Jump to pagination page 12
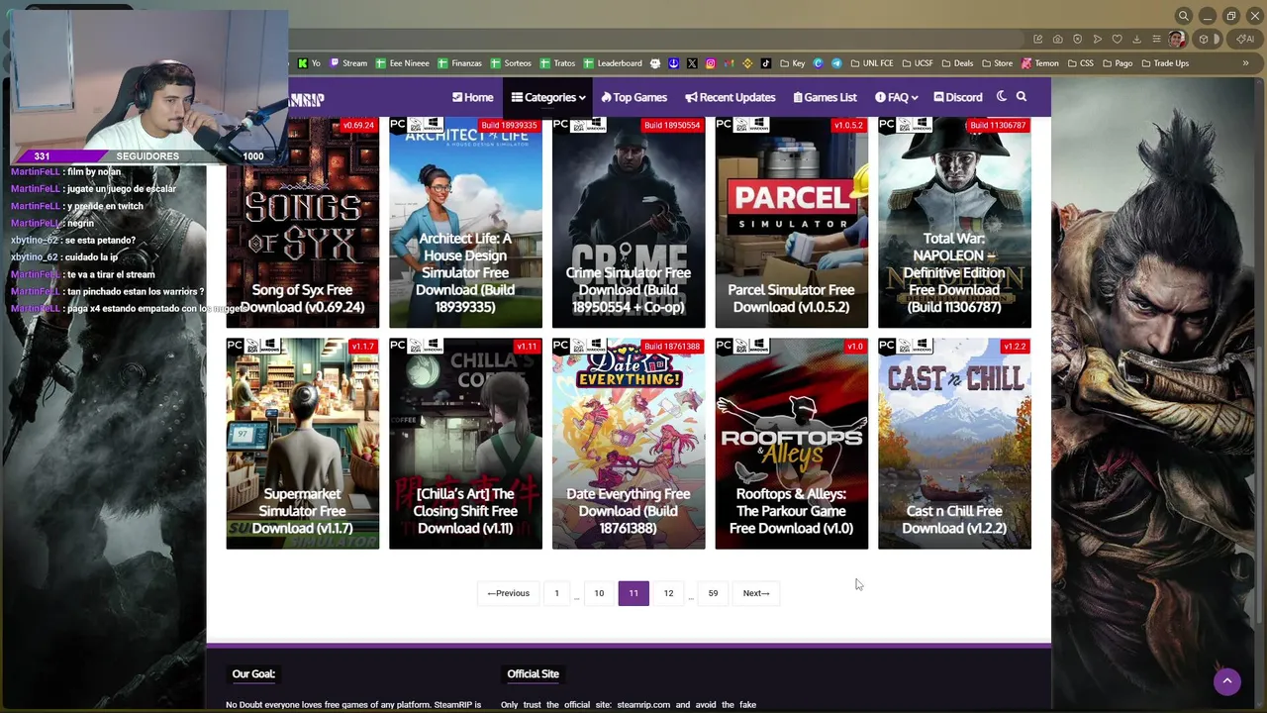Viewport: 1267px width, 713px height. click(668, 593)
